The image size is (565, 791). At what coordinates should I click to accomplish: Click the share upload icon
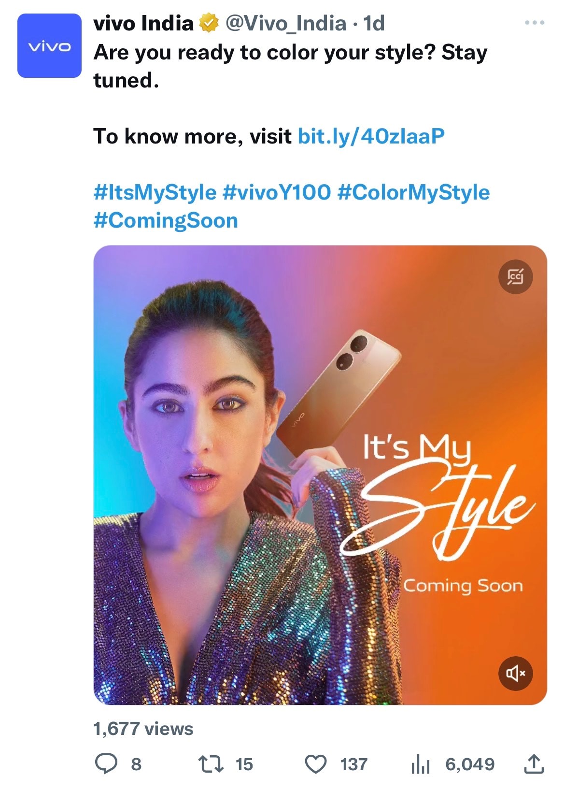(534, 764)
